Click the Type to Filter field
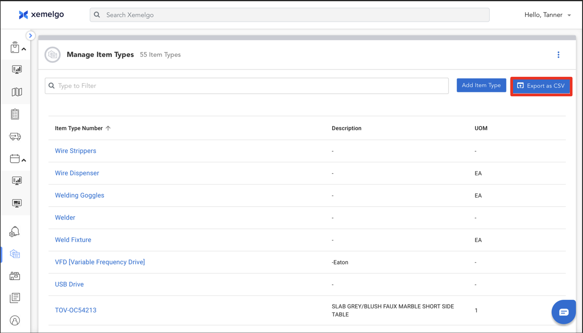 [246, 86]
